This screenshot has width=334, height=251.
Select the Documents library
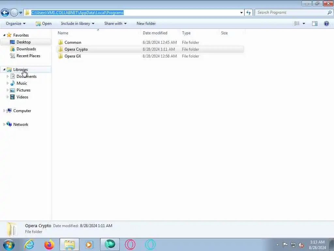(x=26, y=76)
